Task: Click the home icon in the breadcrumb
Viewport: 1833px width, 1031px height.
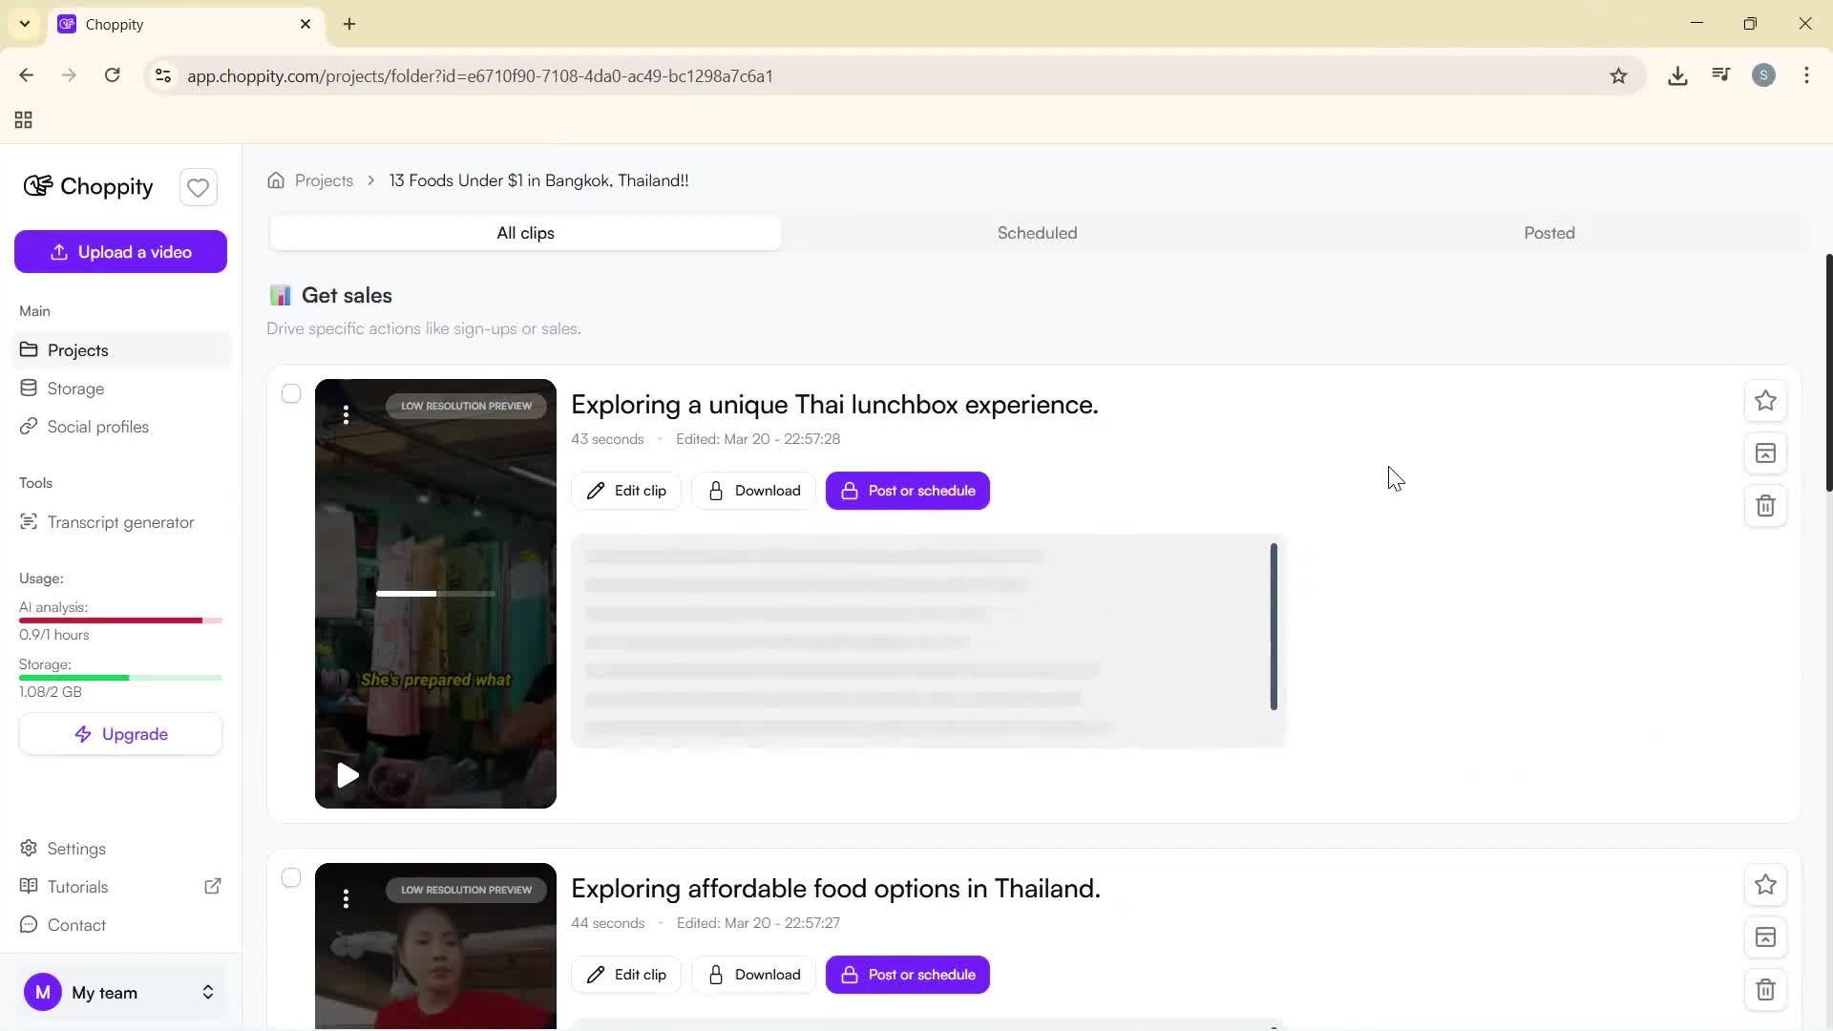Action: pos(275,179)
